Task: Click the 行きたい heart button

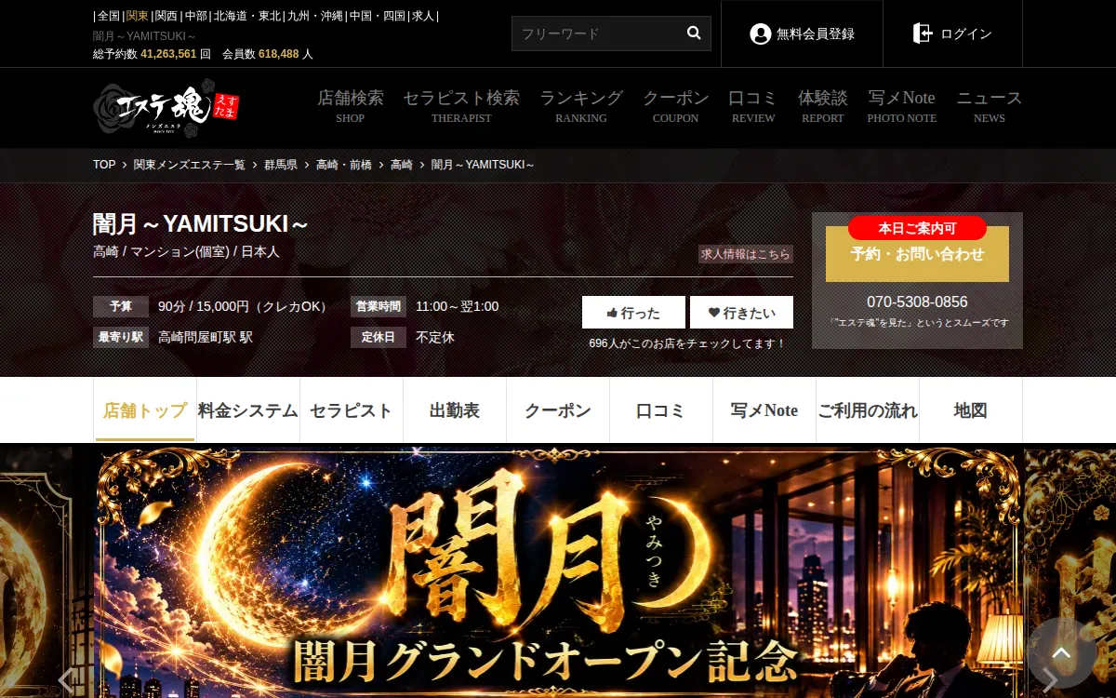Action: 741,313
